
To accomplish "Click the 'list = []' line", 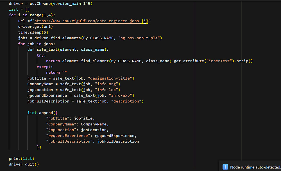I will click(19, 9).
